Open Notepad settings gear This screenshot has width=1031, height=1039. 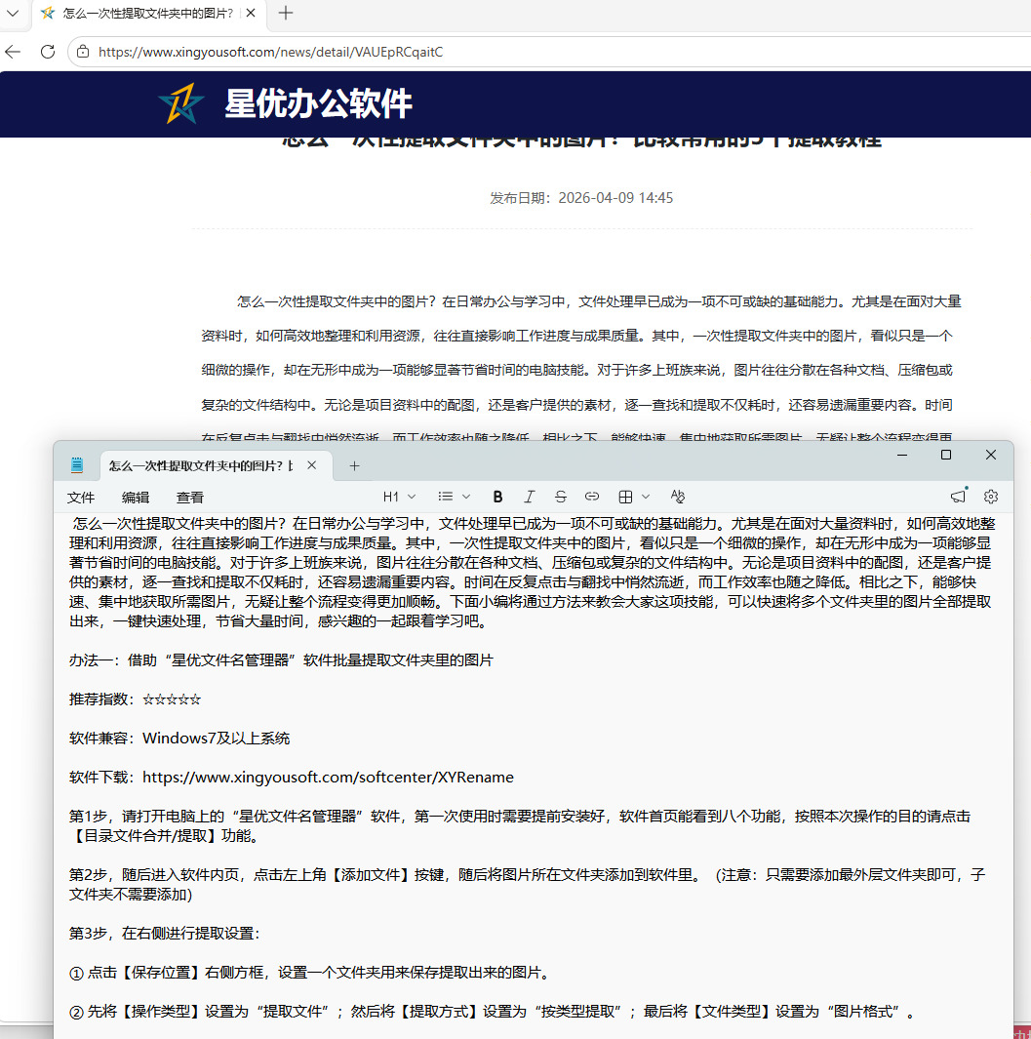pyautogui.click(x=991, y=497)
